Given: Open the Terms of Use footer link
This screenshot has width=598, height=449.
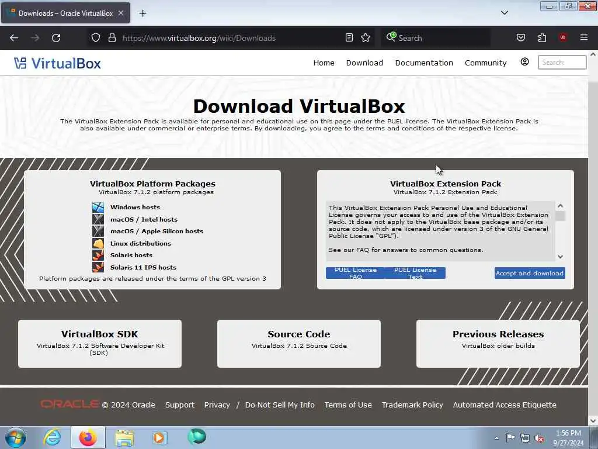Looking at the screenshot, I should pos(348,405).
